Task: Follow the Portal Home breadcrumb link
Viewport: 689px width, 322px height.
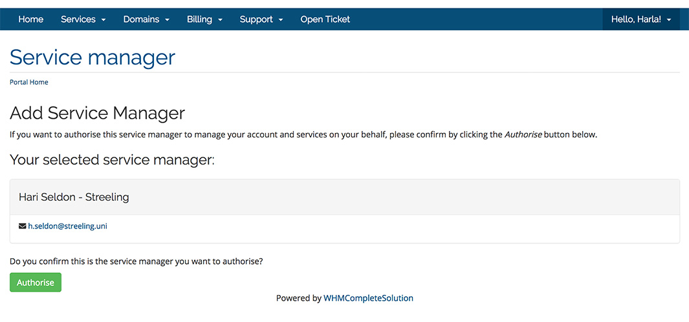Action: pyautogui.click(x=29, y=83)
